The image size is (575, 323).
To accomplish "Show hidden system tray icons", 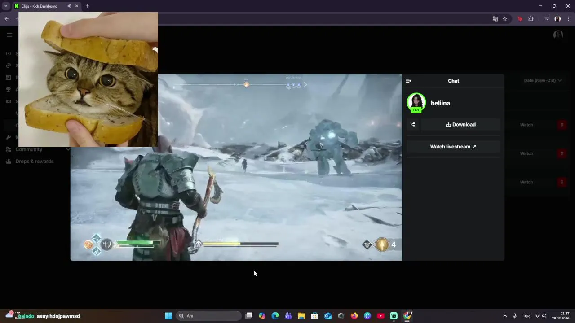I will tap(505, 316).
